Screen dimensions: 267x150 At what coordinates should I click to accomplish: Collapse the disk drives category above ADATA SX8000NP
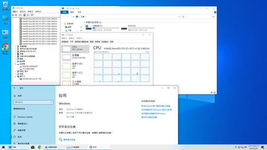point(15,64)
